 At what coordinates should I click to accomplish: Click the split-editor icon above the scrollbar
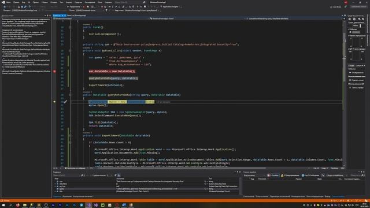344,18
